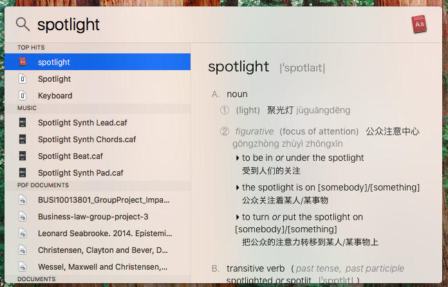Click PDF icon for Leonard Seabrooke document
The width and height of the screenshot is (448, 287).
click(23, 234)
